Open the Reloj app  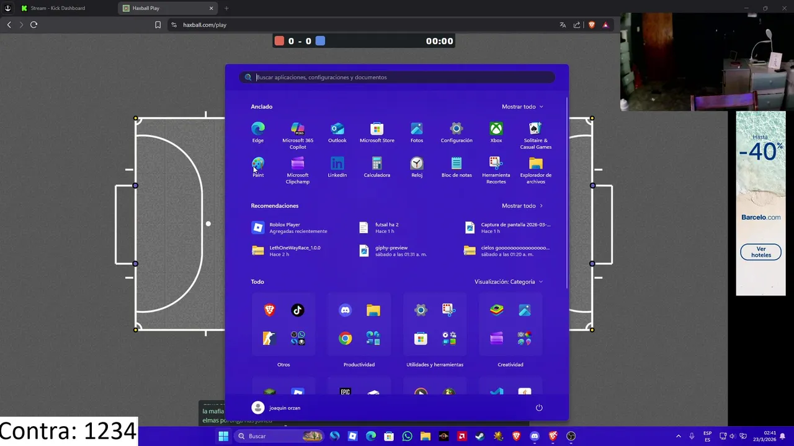pos(417,167)
